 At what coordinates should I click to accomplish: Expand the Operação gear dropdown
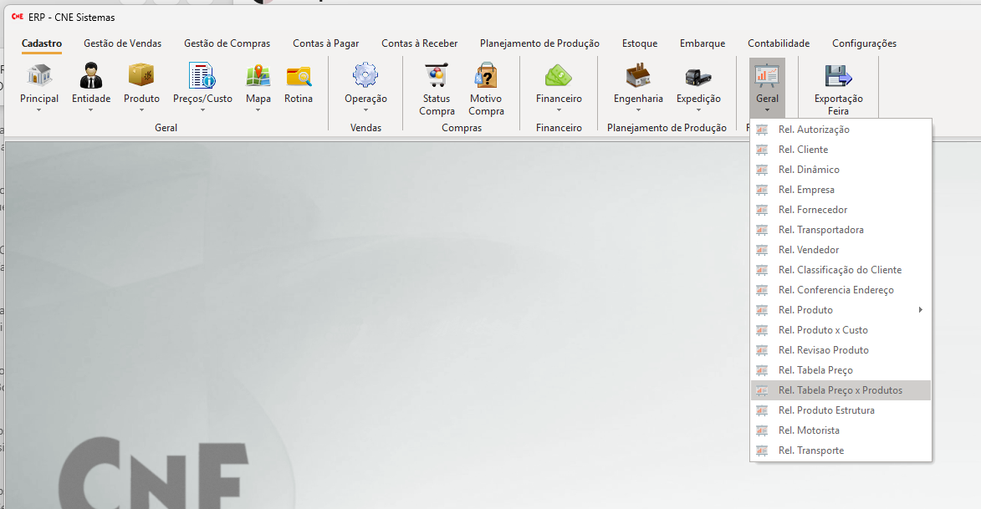[365, 109]
